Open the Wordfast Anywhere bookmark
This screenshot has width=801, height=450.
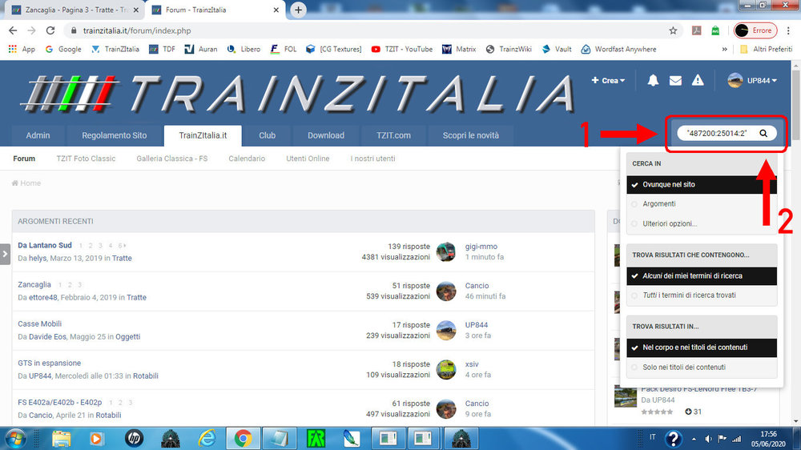click(x=618, y=49)
